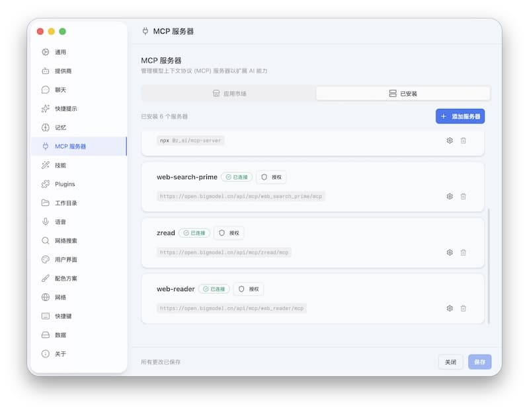Viewport: 529px width, 412px height.
Task: Open settings for npx mcp-server entry
Action: click(450, 141)
